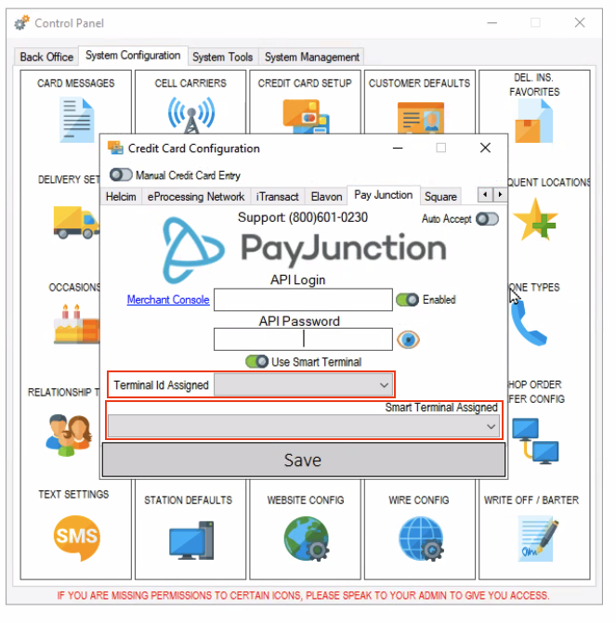This screenshot has width=616, height=623.
Task: Select the iTransact tab
Action: click(x=277, y=196)
